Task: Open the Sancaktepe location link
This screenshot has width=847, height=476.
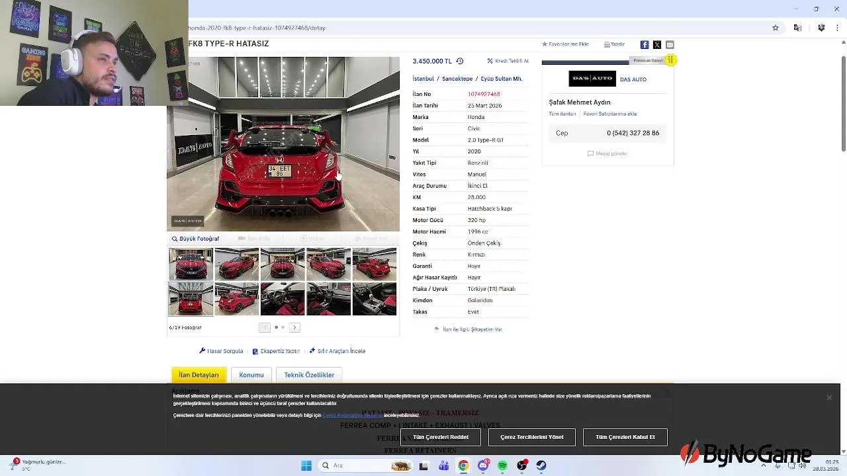Action: pos(457,79)
